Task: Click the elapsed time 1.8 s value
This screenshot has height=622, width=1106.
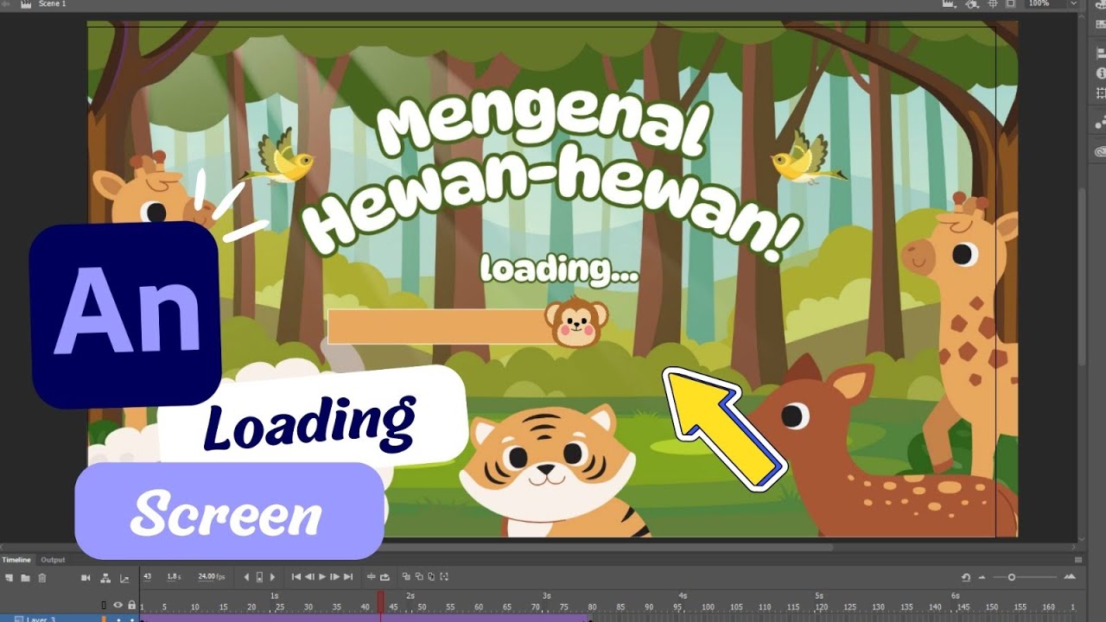Action: [174, 576]
